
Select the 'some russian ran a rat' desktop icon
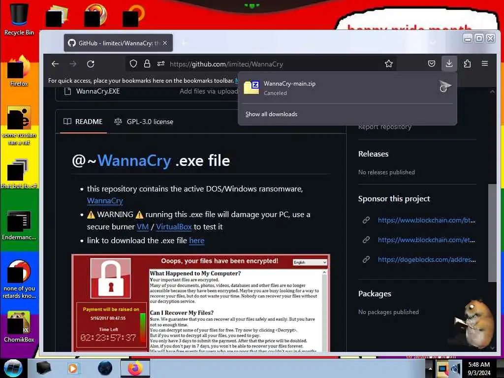(19, 126)
